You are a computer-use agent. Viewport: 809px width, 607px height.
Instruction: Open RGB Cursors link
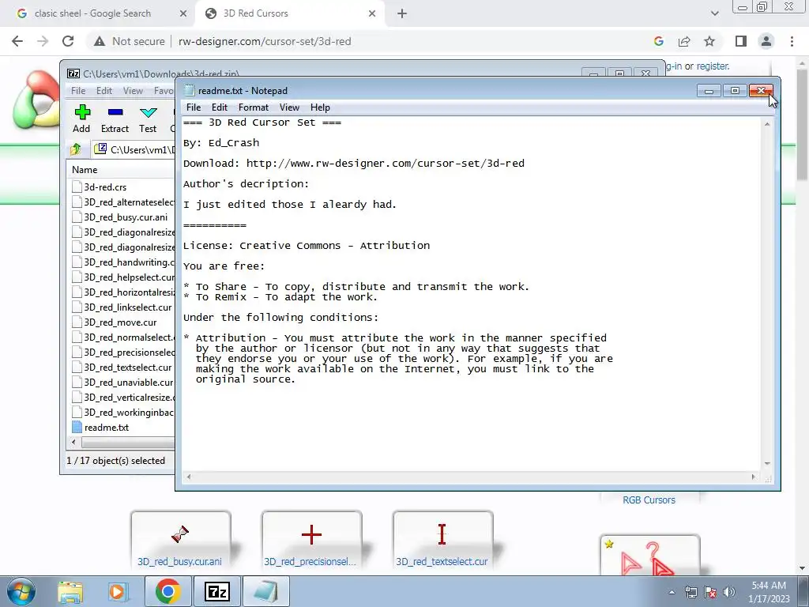click(649, 500)
